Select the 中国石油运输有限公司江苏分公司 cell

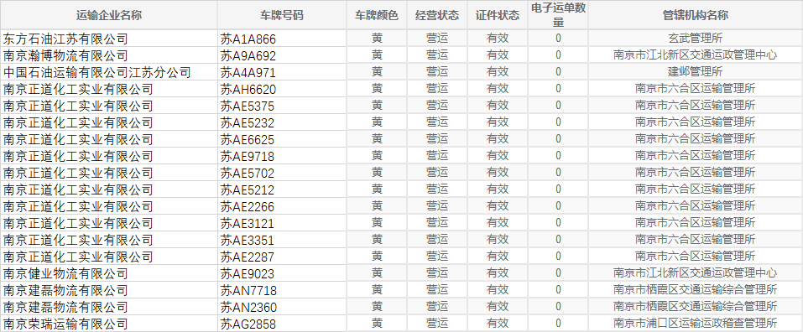click(x=108, y=72)
